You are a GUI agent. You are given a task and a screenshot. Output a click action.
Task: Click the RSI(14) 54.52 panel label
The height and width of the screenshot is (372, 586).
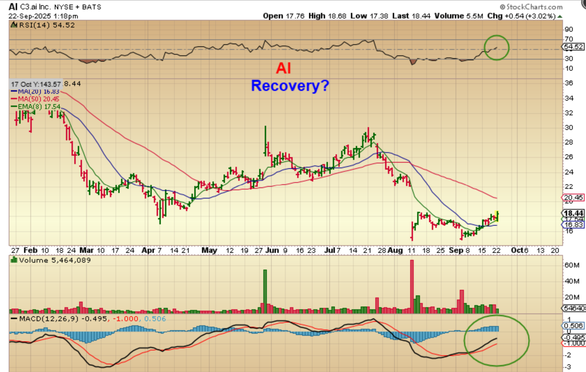(47, 25)
